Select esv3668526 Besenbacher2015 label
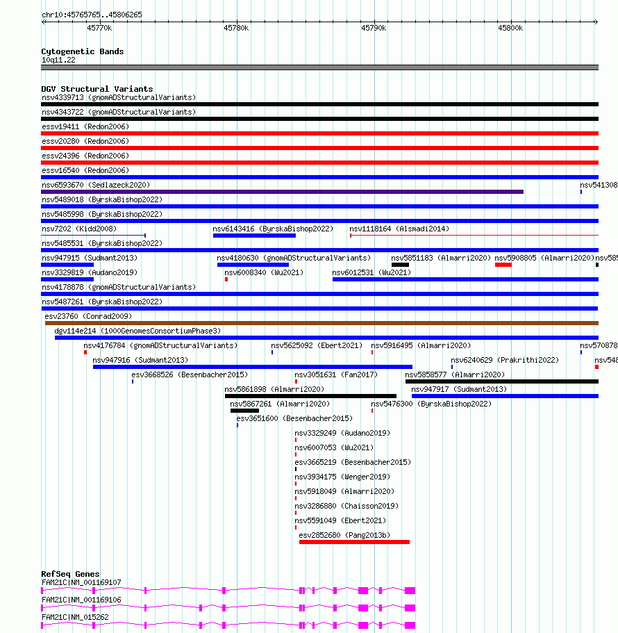The image size is (618, 633). point(190,375)
